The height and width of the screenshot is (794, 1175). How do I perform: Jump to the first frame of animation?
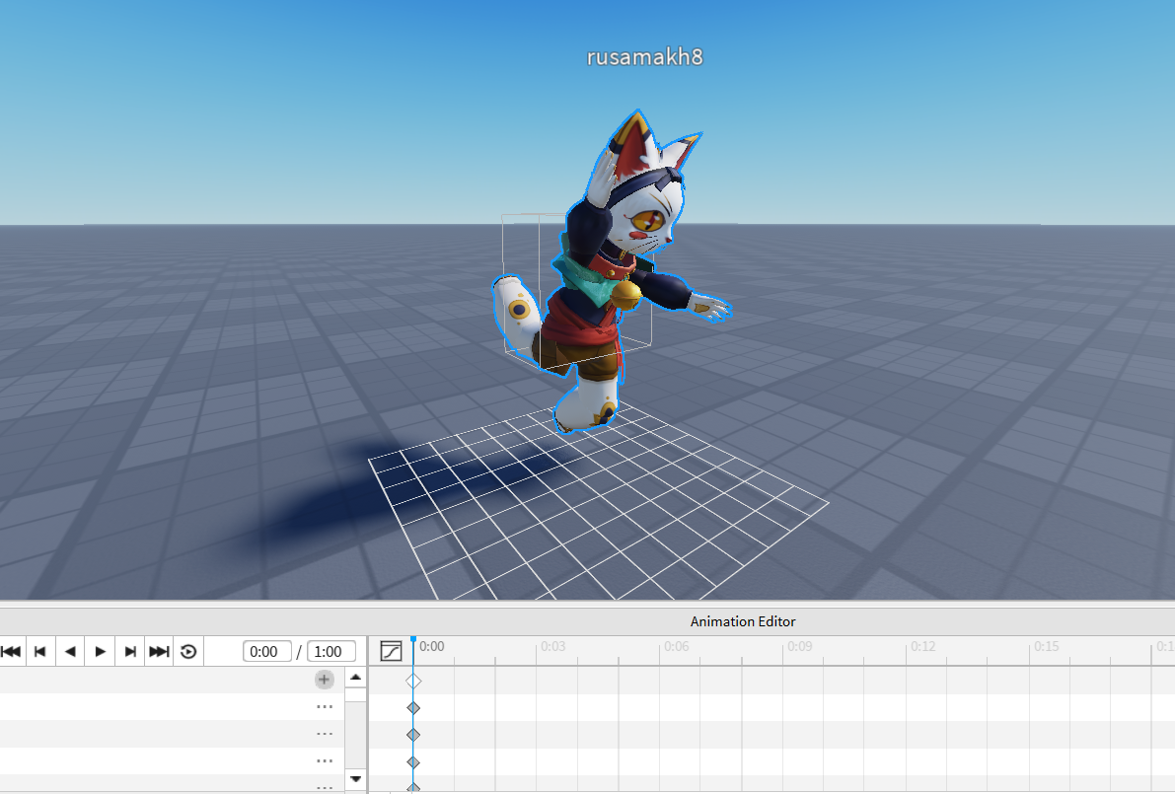(11, 652)
